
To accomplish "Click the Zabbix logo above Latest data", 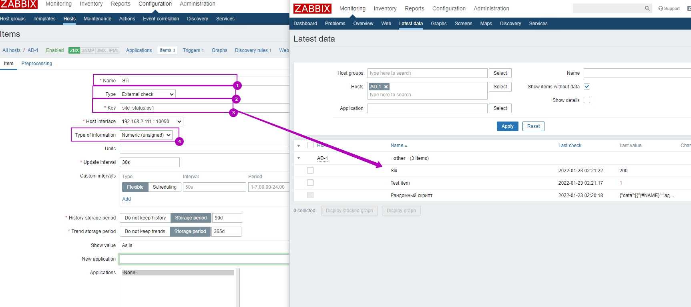I will pos(312,8).
